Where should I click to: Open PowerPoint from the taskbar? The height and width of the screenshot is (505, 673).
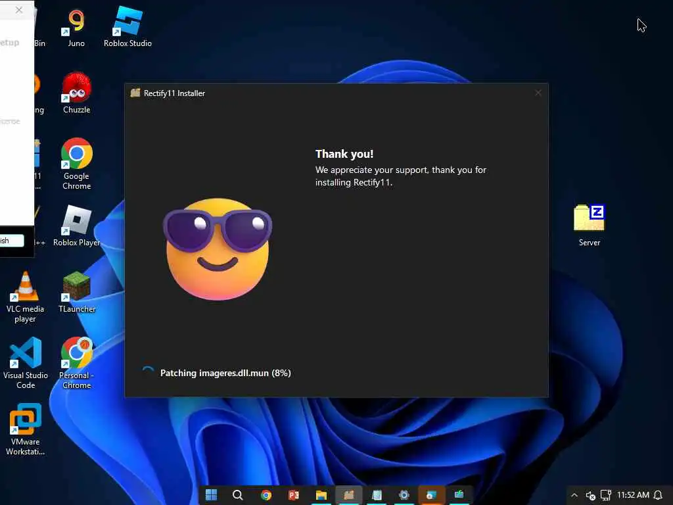tap(294, 495)
